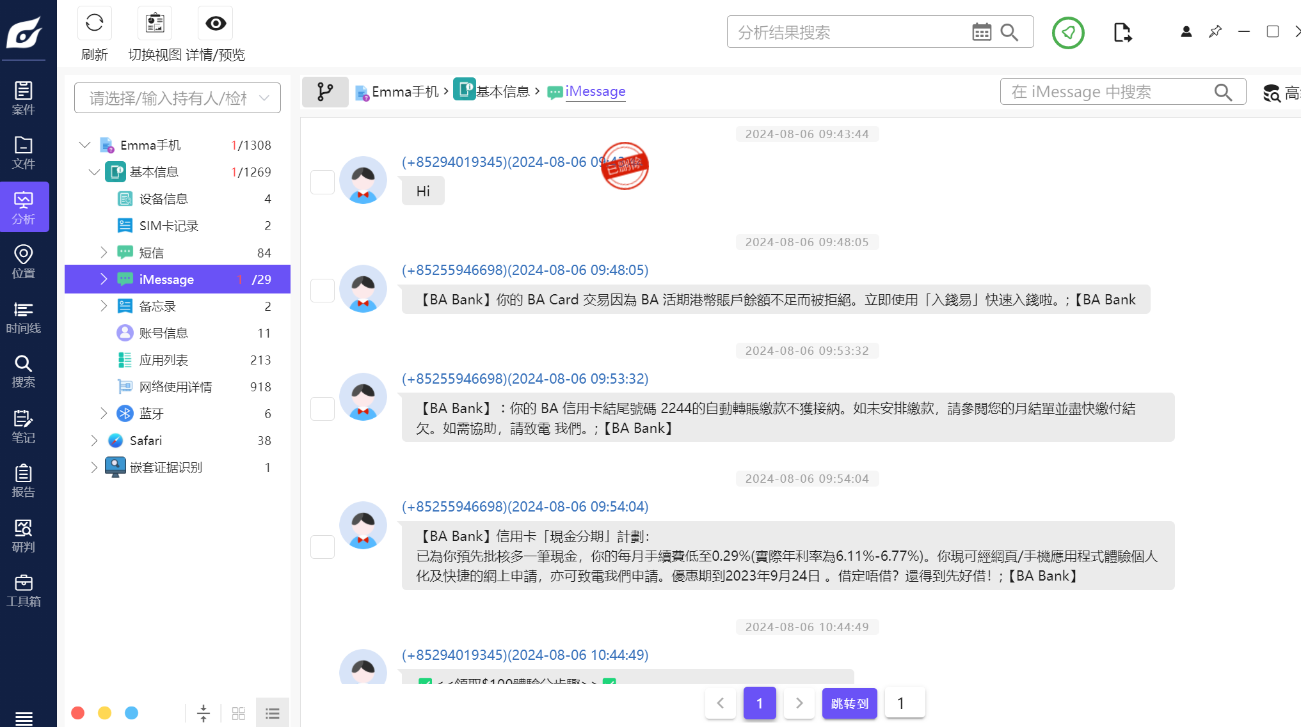Expand the 短信 tree node
The image size is (1301, 727).
point(104,253)
